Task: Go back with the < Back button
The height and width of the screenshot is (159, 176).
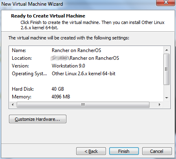Action: pyautogui.click(x=91, y=151)
